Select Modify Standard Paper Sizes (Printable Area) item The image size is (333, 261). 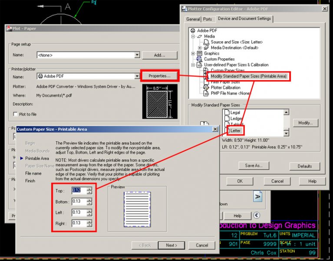(x=248, y=76)
